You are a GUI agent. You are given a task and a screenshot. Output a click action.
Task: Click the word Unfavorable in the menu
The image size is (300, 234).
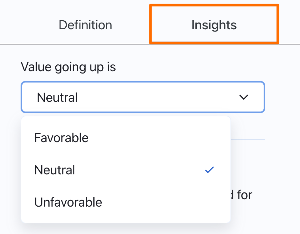click(x=68, y=202)
